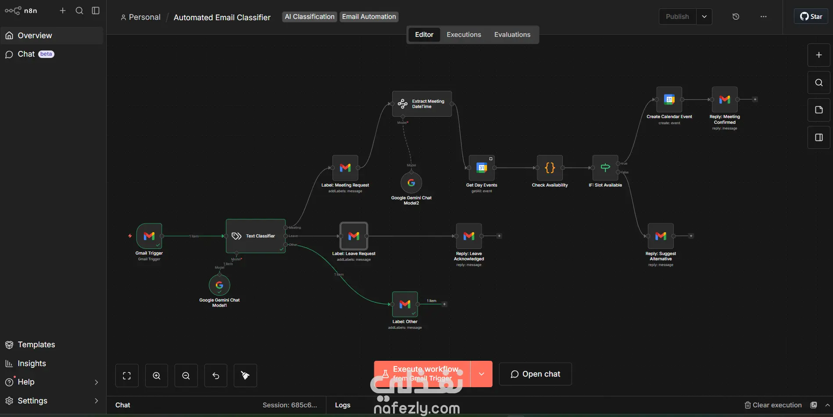
Task: Select the Extract Meeting DateTime node
Action: pos(422,104)
